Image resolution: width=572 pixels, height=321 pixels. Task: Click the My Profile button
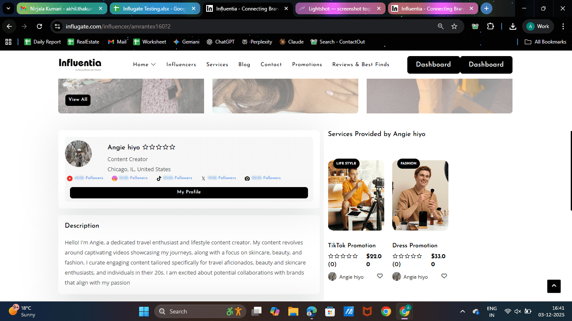(x=189, y=193)
